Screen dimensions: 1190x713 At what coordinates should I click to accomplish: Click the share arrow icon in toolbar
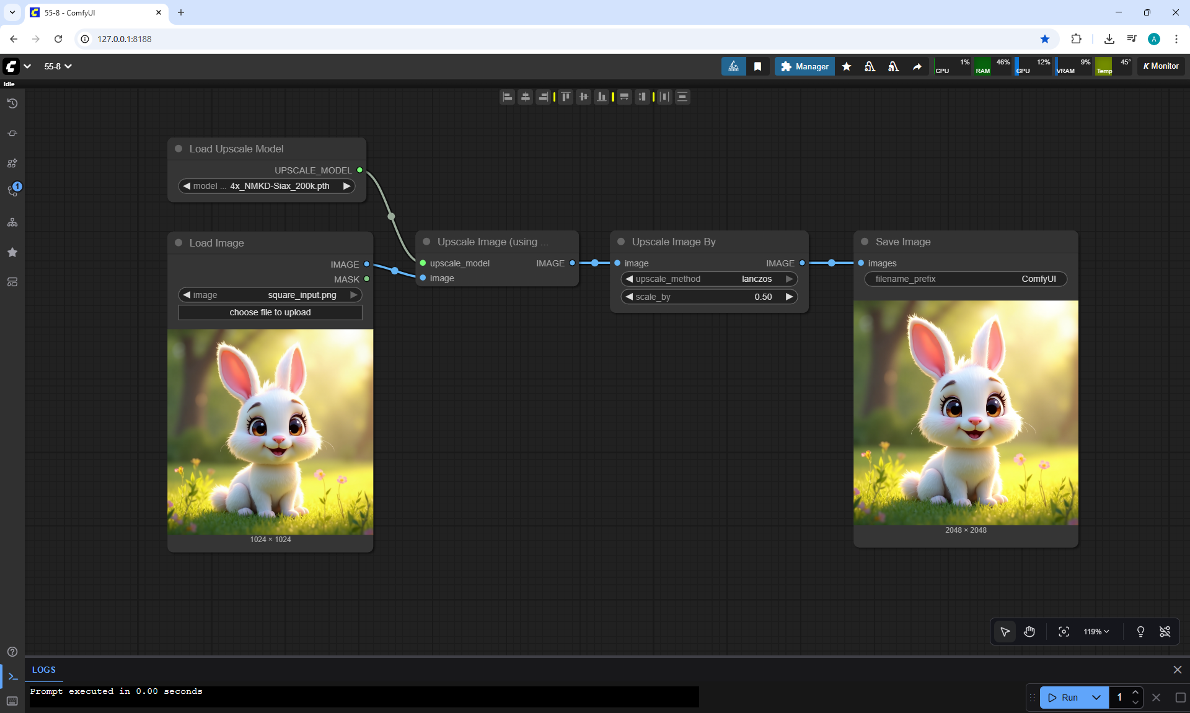[x=917, y=66]
